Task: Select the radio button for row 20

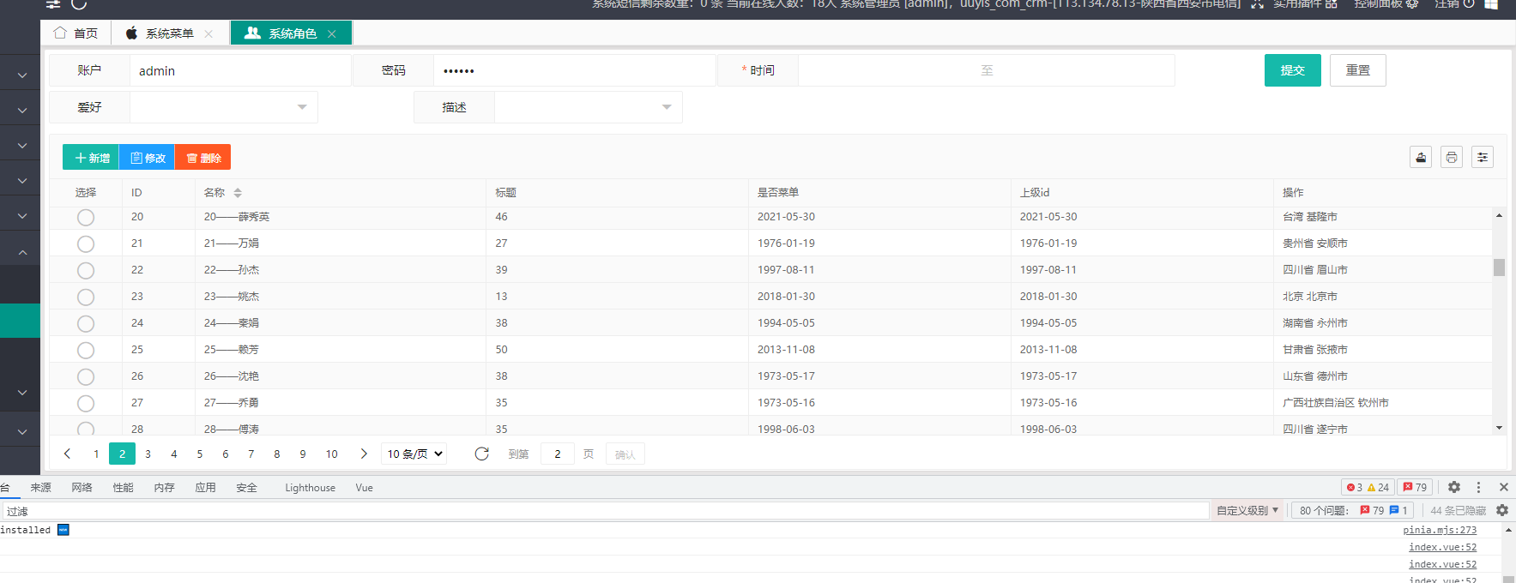Action: pyautogui.click(x=86, y=217)
